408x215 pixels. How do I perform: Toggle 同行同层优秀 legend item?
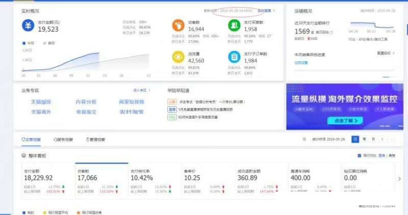90,213
